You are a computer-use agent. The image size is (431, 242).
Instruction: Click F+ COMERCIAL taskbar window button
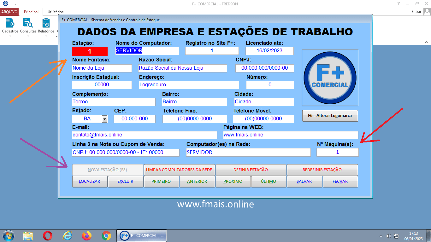tap(142, 236)
